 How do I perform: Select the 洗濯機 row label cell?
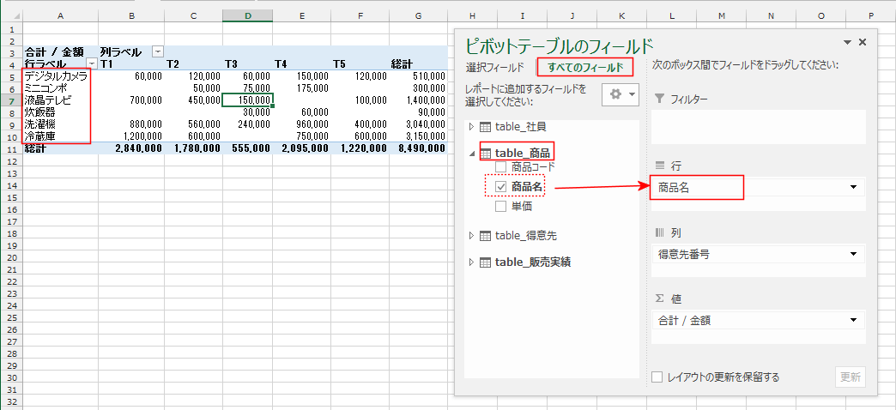tap(61, 124)
